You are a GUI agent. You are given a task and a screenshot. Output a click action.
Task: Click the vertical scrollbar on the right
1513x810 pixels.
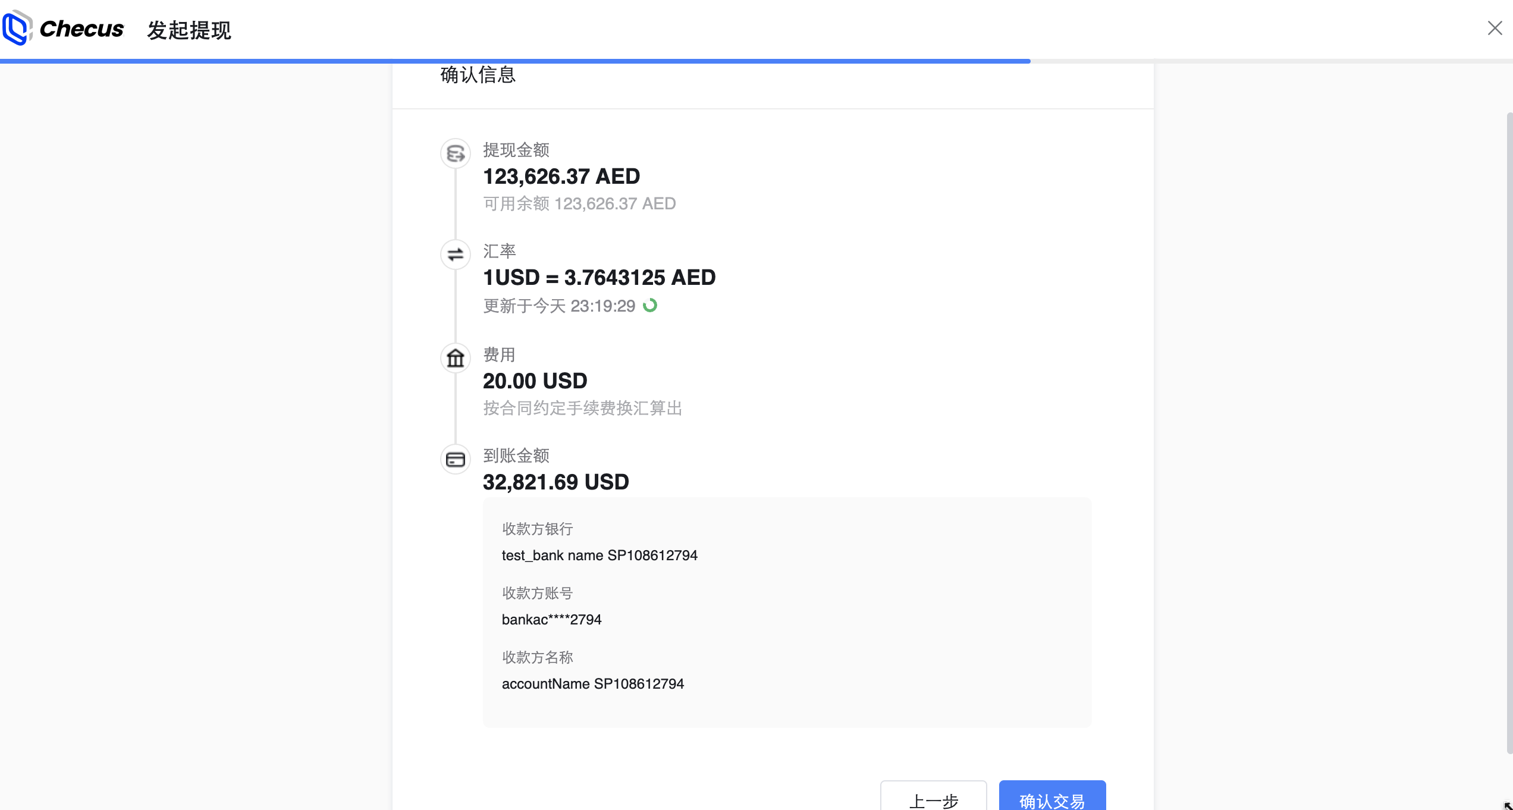1509,433
